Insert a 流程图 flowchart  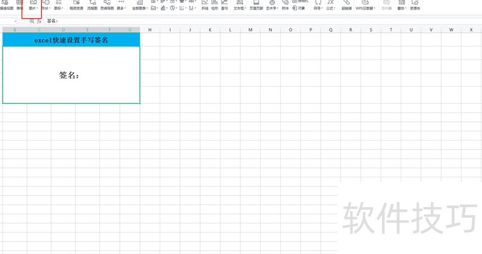(x=92, y=5)
